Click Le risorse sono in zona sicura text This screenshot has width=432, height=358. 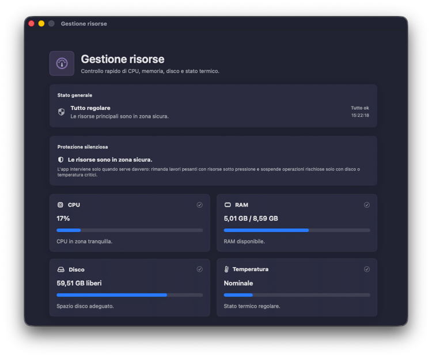pos(110,160)
